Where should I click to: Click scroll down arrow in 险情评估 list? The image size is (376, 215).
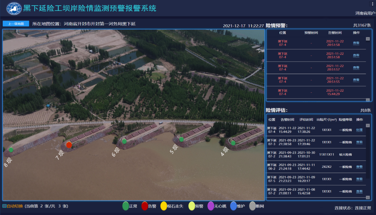tap(368, 197)
